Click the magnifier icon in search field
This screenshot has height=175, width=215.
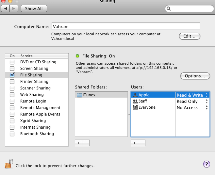click(x=169, y=8)
